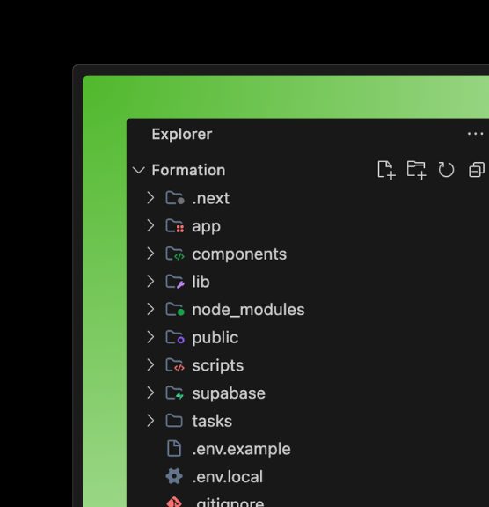Image resolution: width=489 pixels, height=507 pixels.
Task: Expand the supabase folder chevron
Action: pos(150,393)
